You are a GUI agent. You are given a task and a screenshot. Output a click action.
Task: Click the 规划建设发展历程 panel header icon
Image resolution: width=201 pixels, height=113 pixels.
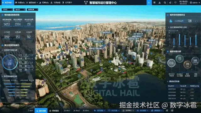[x=3, y=15]
